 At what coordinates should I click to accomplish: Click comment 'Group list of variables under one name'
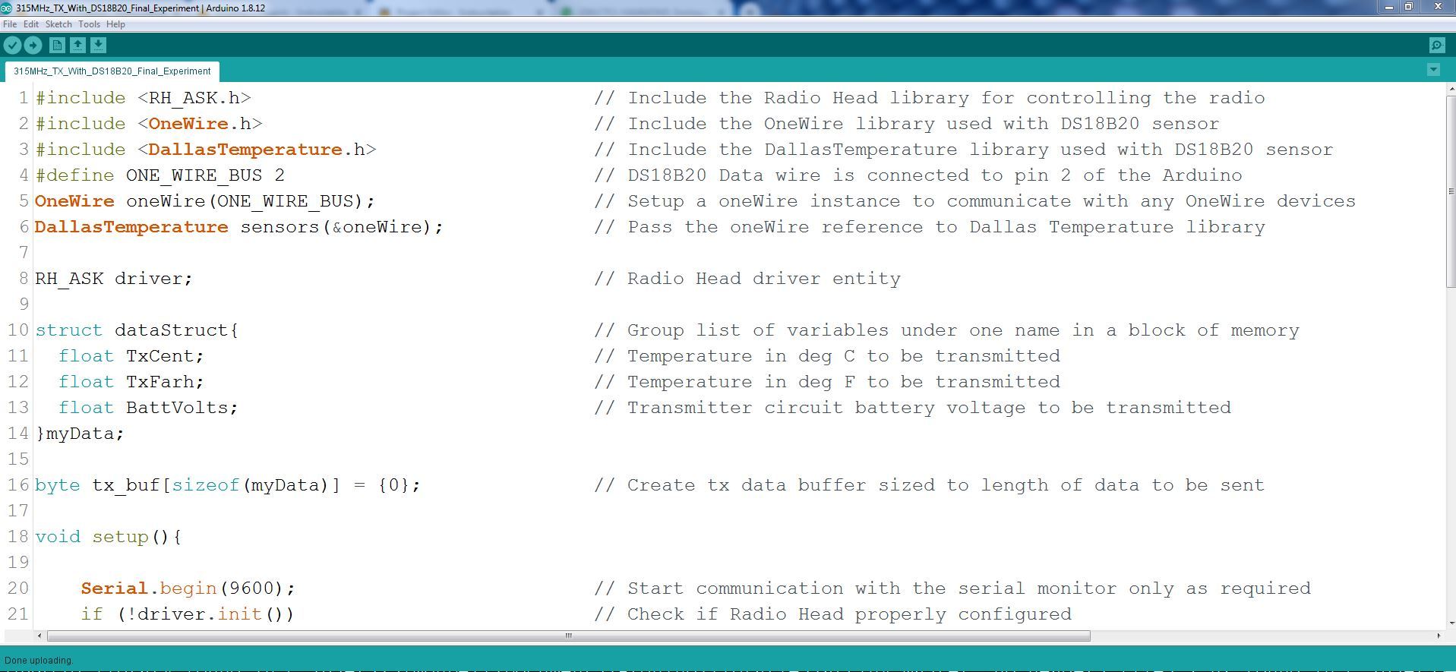click(x=843, y=330)
